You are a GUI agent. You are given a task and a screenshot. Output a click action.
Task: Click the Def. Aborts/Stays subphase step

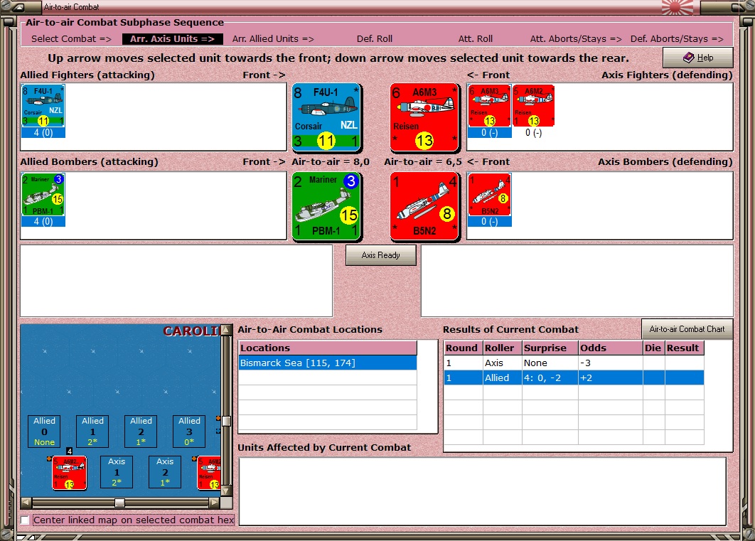click(x=677, y=39)
